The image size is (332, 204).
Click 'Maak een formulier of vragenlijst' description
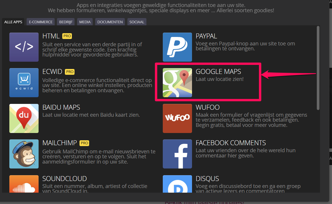click(251, 120)
